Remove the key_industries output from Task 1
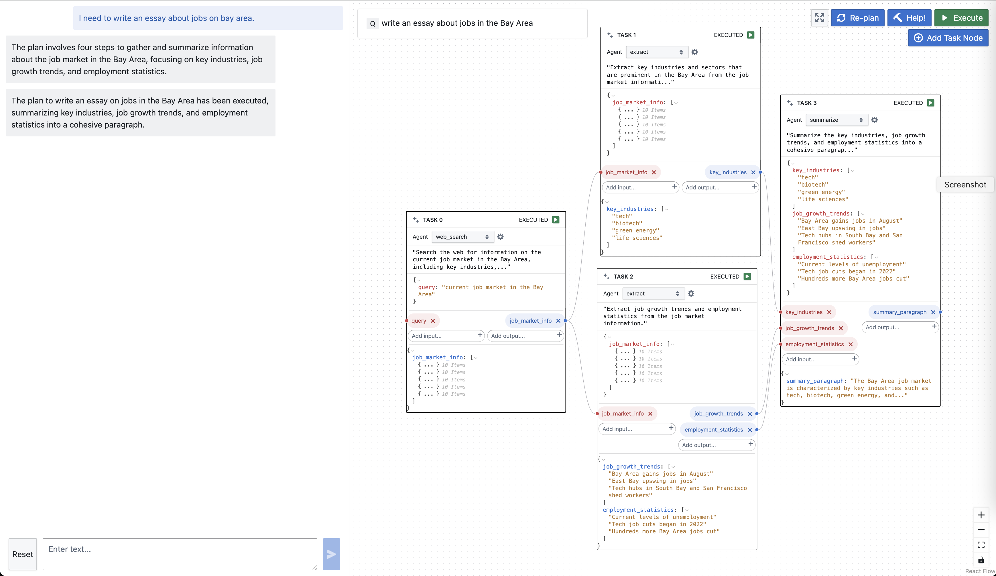 (753, 172)
